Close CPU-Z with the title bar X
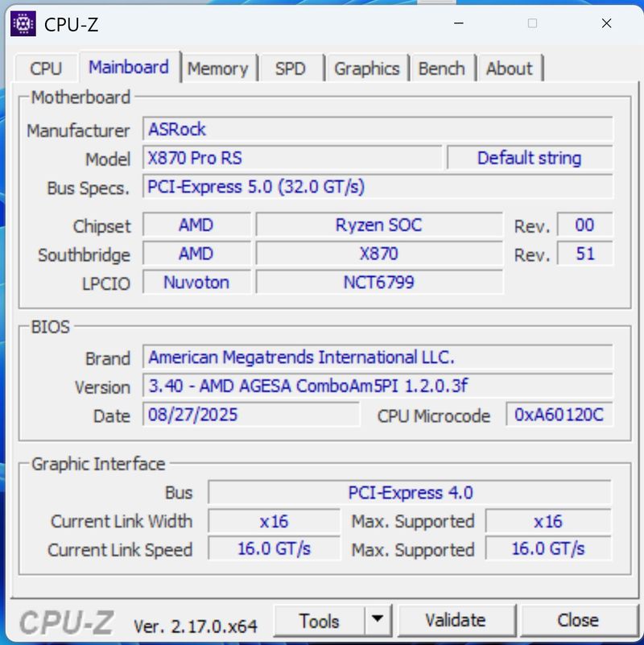The image size is (644, 645). click(x=606, y=23)
